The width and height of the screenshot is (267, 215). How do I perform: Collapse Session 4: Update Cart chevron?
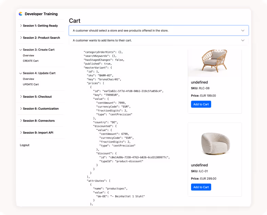[21, 73]
